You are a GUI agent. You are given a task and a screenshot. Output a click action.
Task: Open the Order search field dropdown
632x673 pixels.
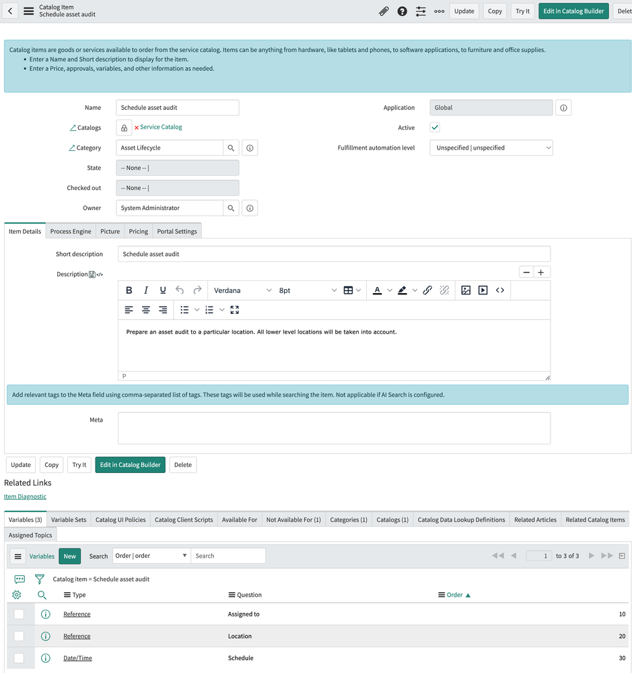tap(151, 556)
